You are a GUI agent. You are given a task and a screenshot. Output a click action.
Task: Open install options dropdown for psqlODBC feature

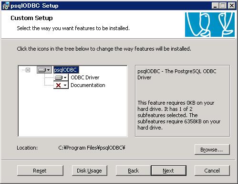point(44,70)
